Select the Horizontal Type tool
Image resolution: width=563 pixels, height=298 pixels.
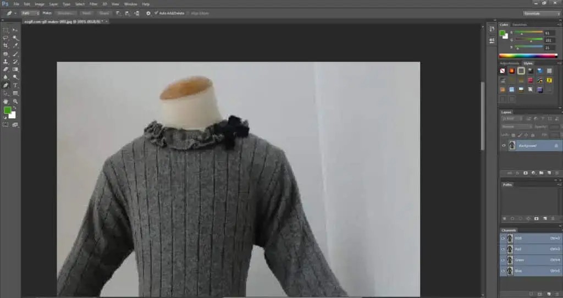[15, 85]
